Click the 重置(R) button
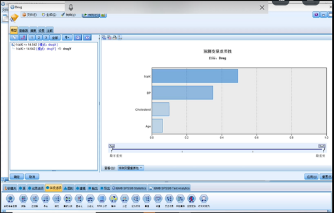334x213 pixels. coord(327,177)
